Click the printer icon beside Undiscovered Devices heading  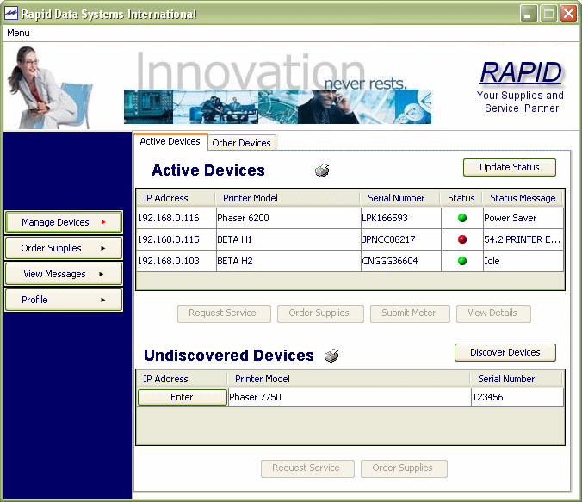[331, 356]
